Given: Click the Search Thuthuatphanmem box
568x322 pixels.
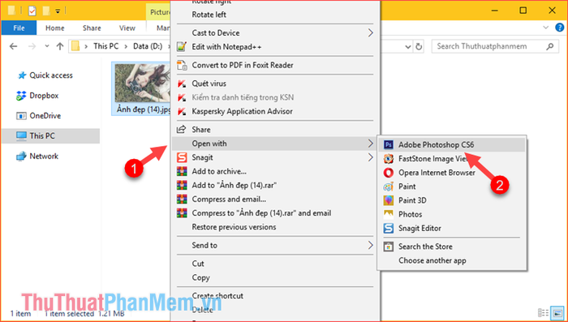Looking at the screenshot, I should (x=494, y=46).
